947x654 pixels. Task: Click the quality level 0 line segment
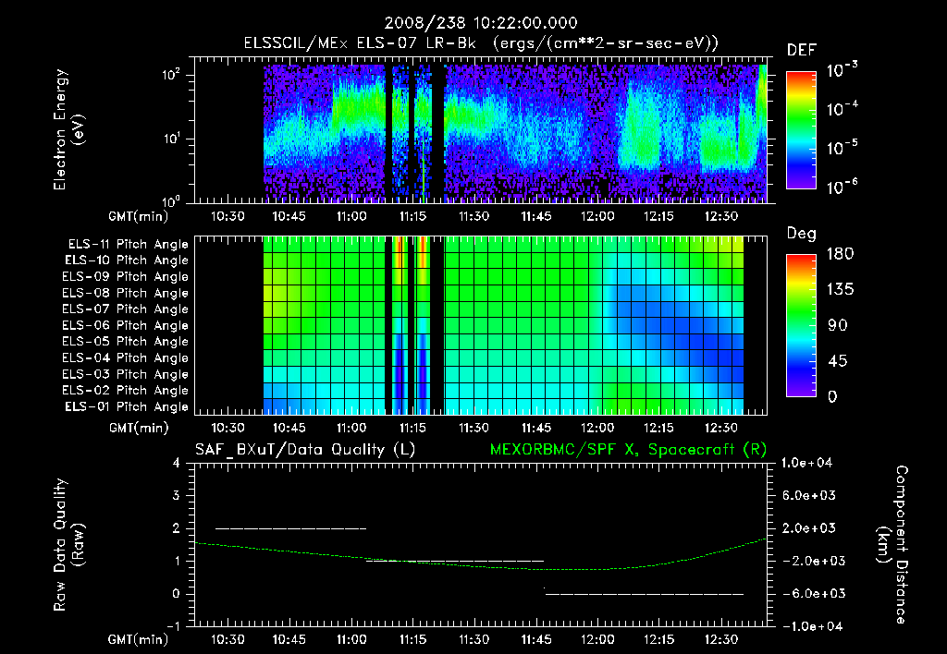pyautogui.click(x=645, y=594)
